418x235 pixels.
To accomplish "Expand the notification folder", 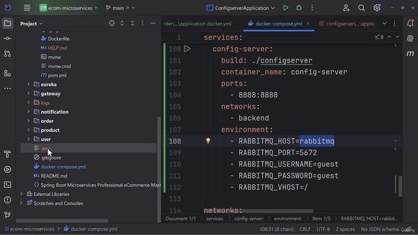I will 28,112.
